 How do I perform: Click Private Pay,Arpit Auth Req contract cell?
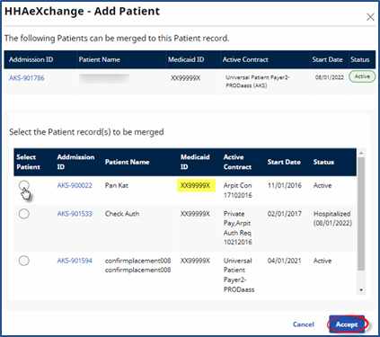coord(238,228)
